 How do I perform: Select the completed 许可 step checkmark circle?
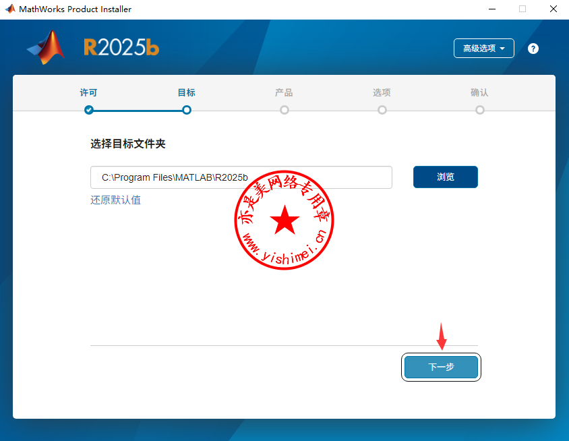tap(89, 110)
